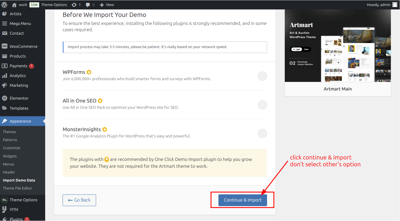This screenshot has height=221, width=400.
Task: Click the Go Back button
Action: [79, 200]
